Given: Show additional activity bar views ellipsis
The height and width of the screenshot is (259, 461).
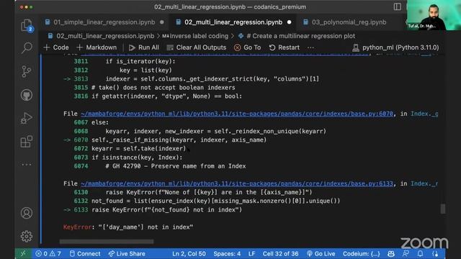Looking at the screenshot, I should pyautogui.click(x=27, y=165).
